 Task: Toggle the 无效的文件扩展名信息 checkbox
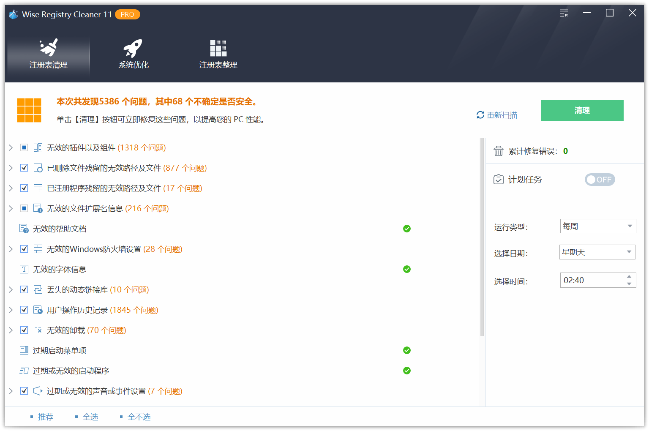click(x=24, y=208)
